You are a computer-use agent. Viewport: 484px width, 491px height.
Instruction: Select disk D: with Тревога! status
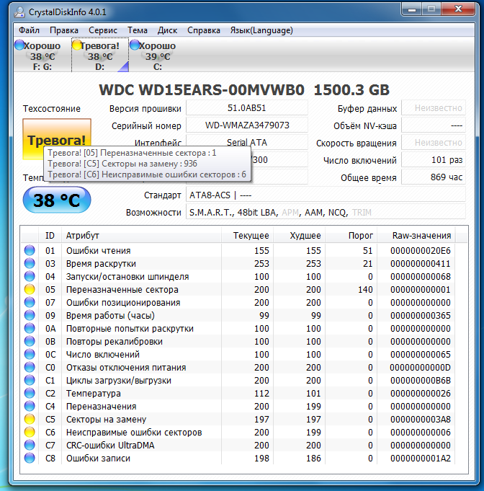point(100,56)
